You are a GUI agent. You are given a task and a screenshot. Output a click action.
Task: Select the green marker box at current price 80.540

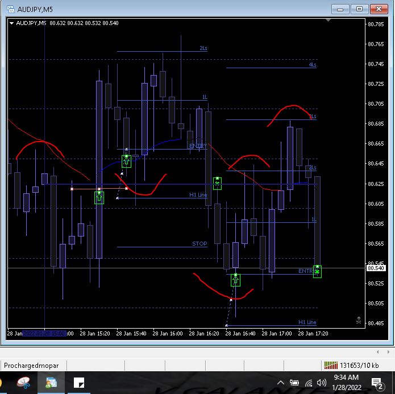click(317, 272)
